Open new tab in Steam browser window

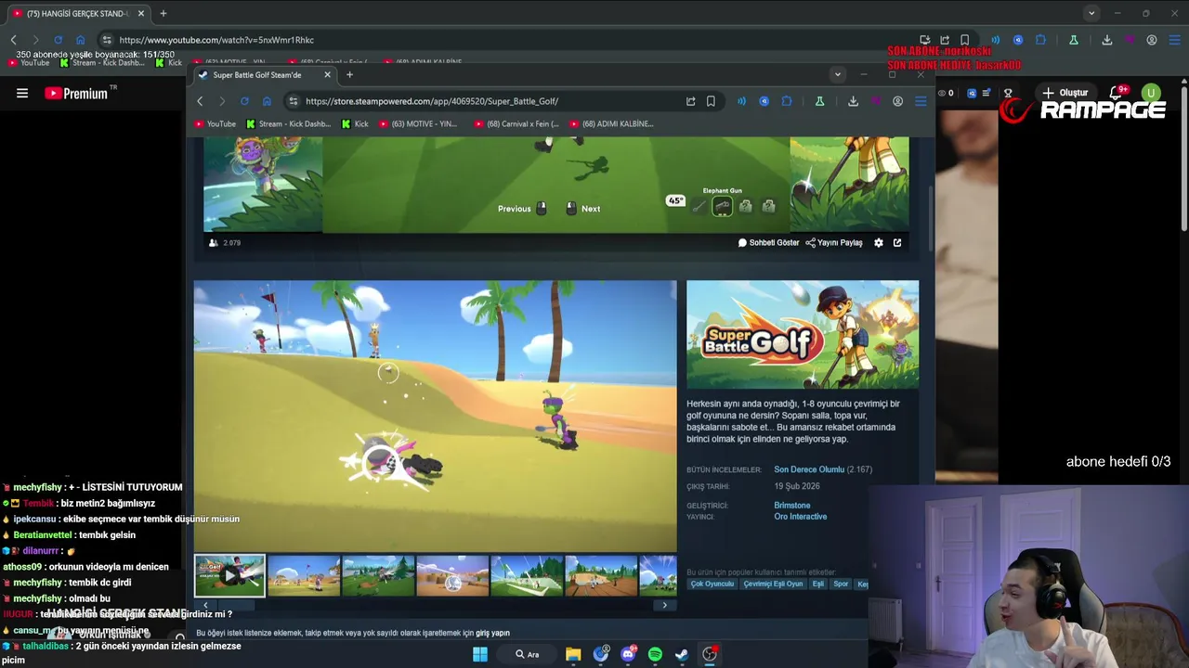click(349, 74)
